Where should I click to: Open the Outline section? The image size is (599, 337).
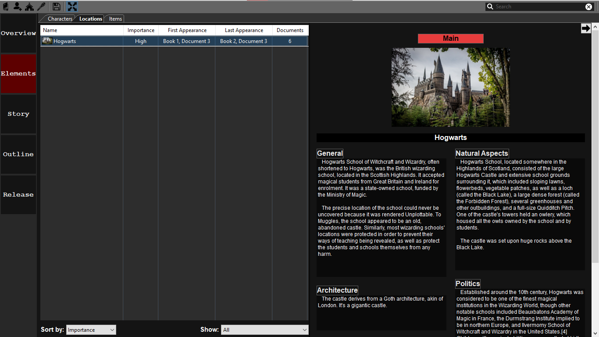tap(18, 154)
